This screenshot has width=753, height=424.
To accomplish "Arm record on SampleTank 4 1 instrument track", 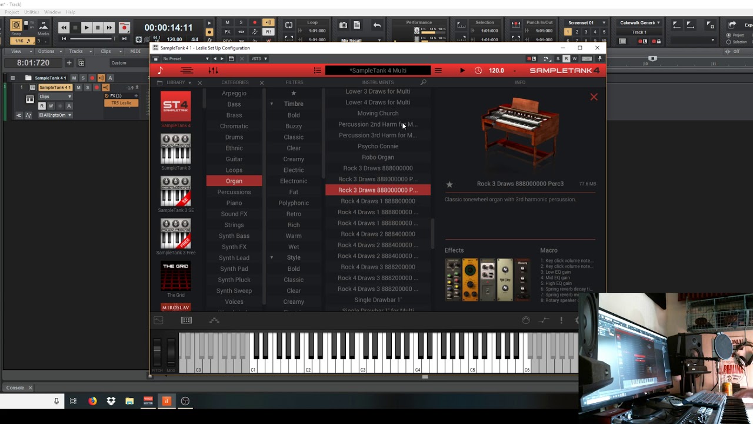I will click(97, 87).
